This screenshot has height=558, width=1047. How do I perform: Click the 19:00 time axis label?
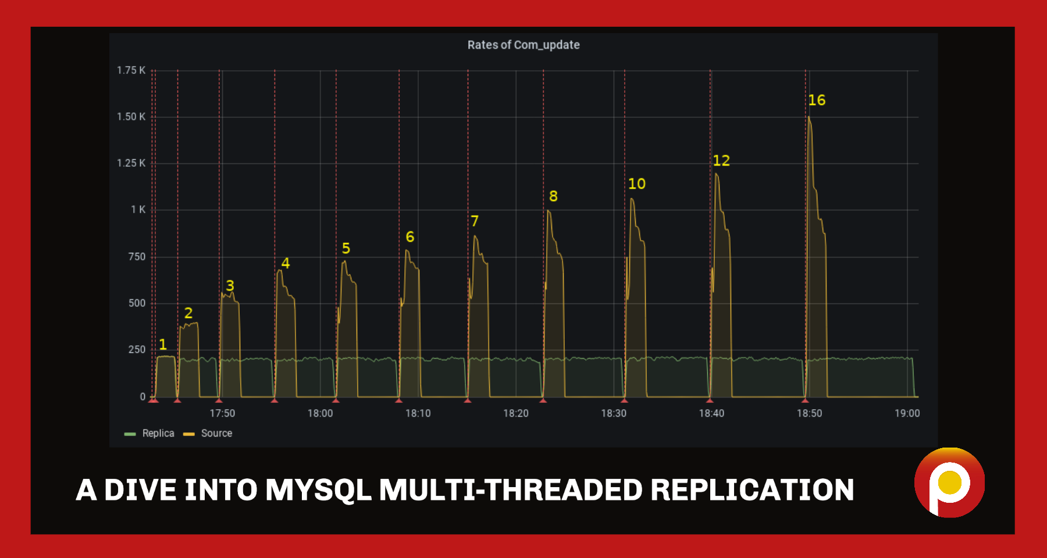[x=909, y=413]
